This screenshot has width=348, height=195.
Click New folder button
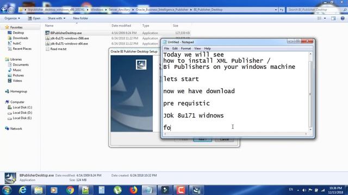(80, 18)
